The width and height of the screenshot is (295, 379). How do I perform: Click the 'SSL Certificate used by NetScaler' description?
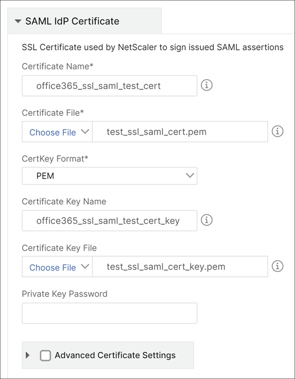(153, 47)
